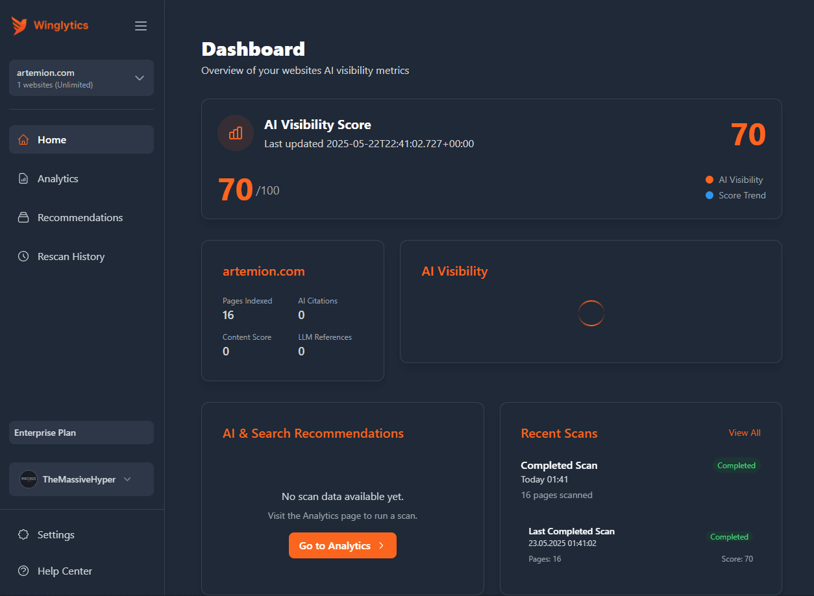Click the Content Score label
The width and height of the screenshot is (814, 596).
[247, 337]
